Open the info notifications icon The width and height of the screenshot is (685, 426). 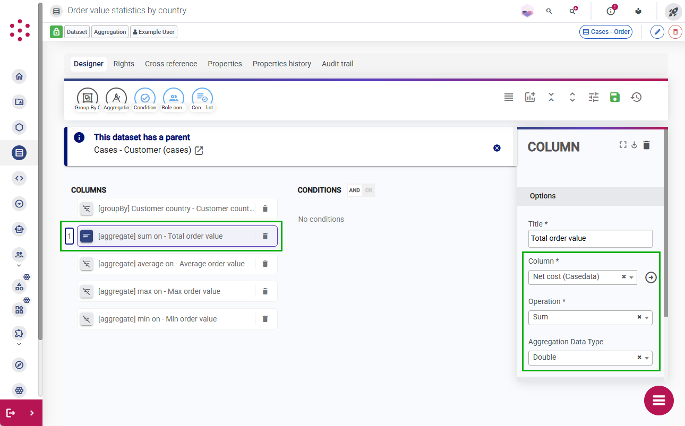pyautogui.click(x=611, y=11)
